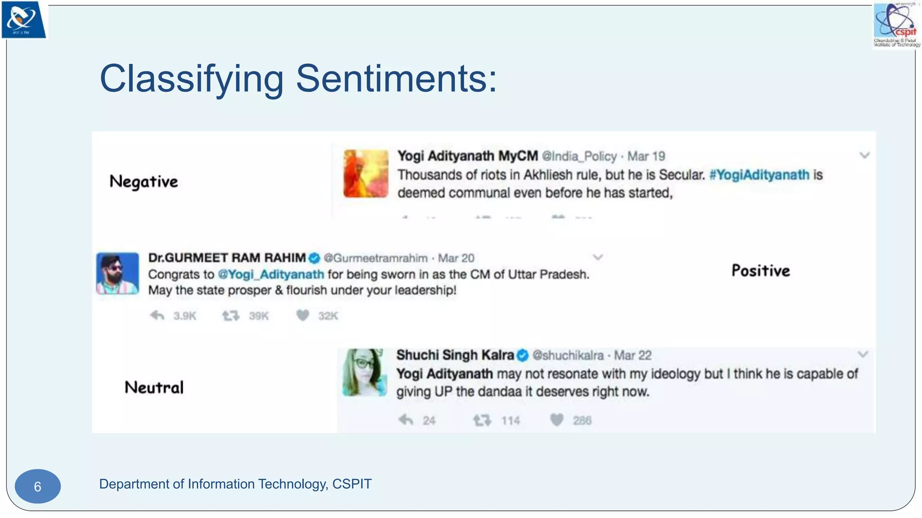Click Gurmeet Ram Rahim profile picture
This screenshot has width=922, height=518.
[x=118, y=273]
